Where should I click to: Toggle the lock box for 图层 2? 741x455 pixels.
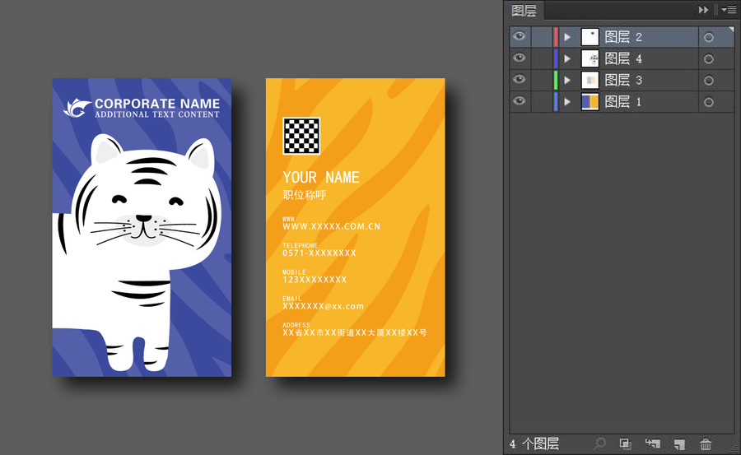click(x=542, y=37)
